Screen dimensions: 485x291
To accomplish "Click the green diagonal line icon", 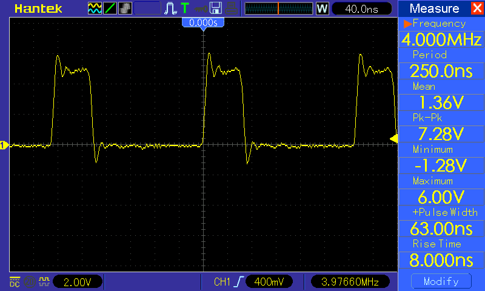I will coord(110,8).
